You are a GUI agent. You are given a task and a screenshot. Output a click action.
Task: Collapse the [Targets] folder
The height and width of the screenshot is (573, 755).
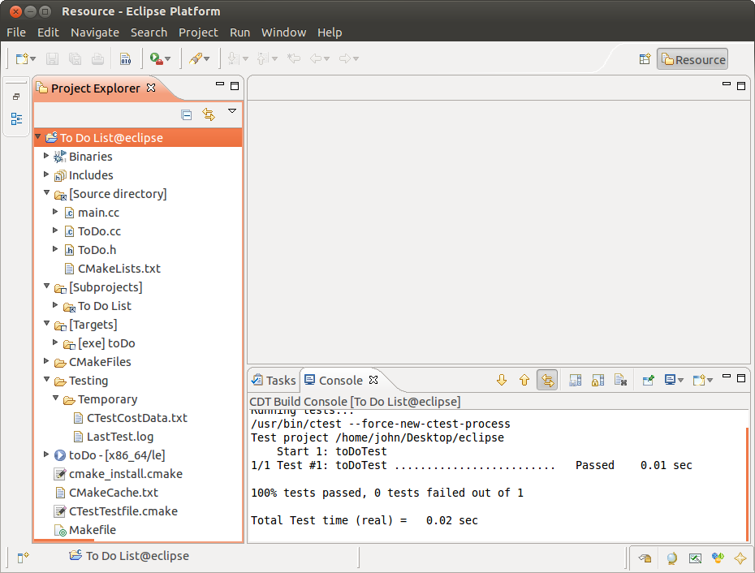[47, 324]
